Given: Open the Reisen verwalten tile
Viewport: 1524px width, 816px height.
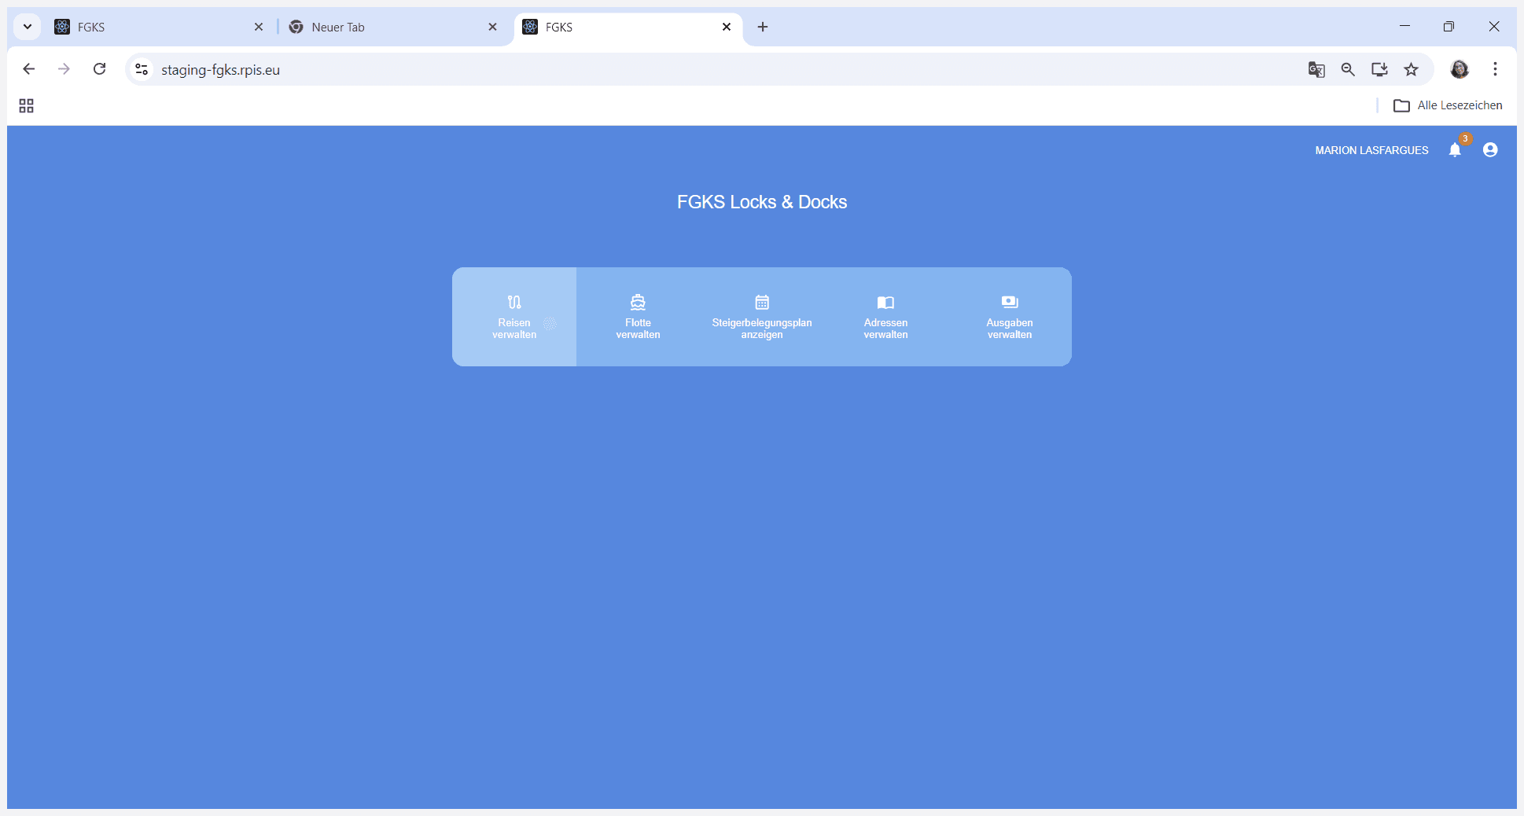Looking at the screenshot, I should [514, 317].
